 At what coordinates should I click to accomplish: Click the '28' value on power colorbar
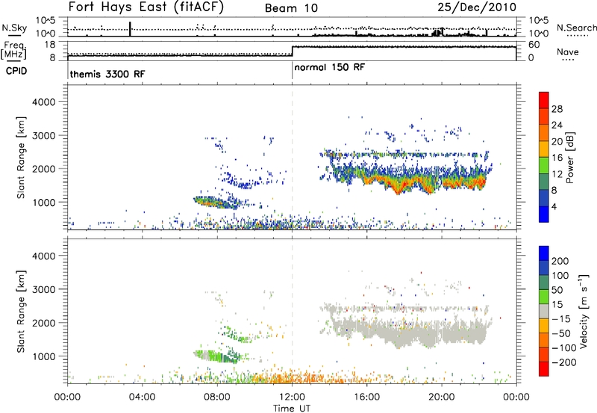coord(557,109)
